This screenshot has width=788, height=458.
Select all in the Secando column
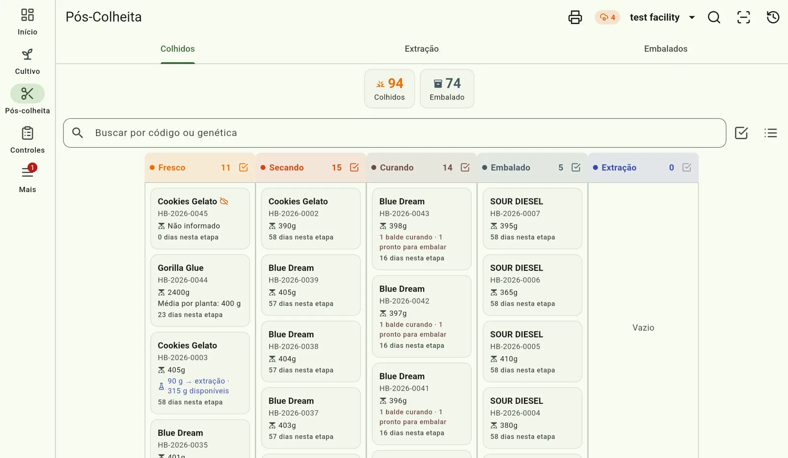(354, 167)
